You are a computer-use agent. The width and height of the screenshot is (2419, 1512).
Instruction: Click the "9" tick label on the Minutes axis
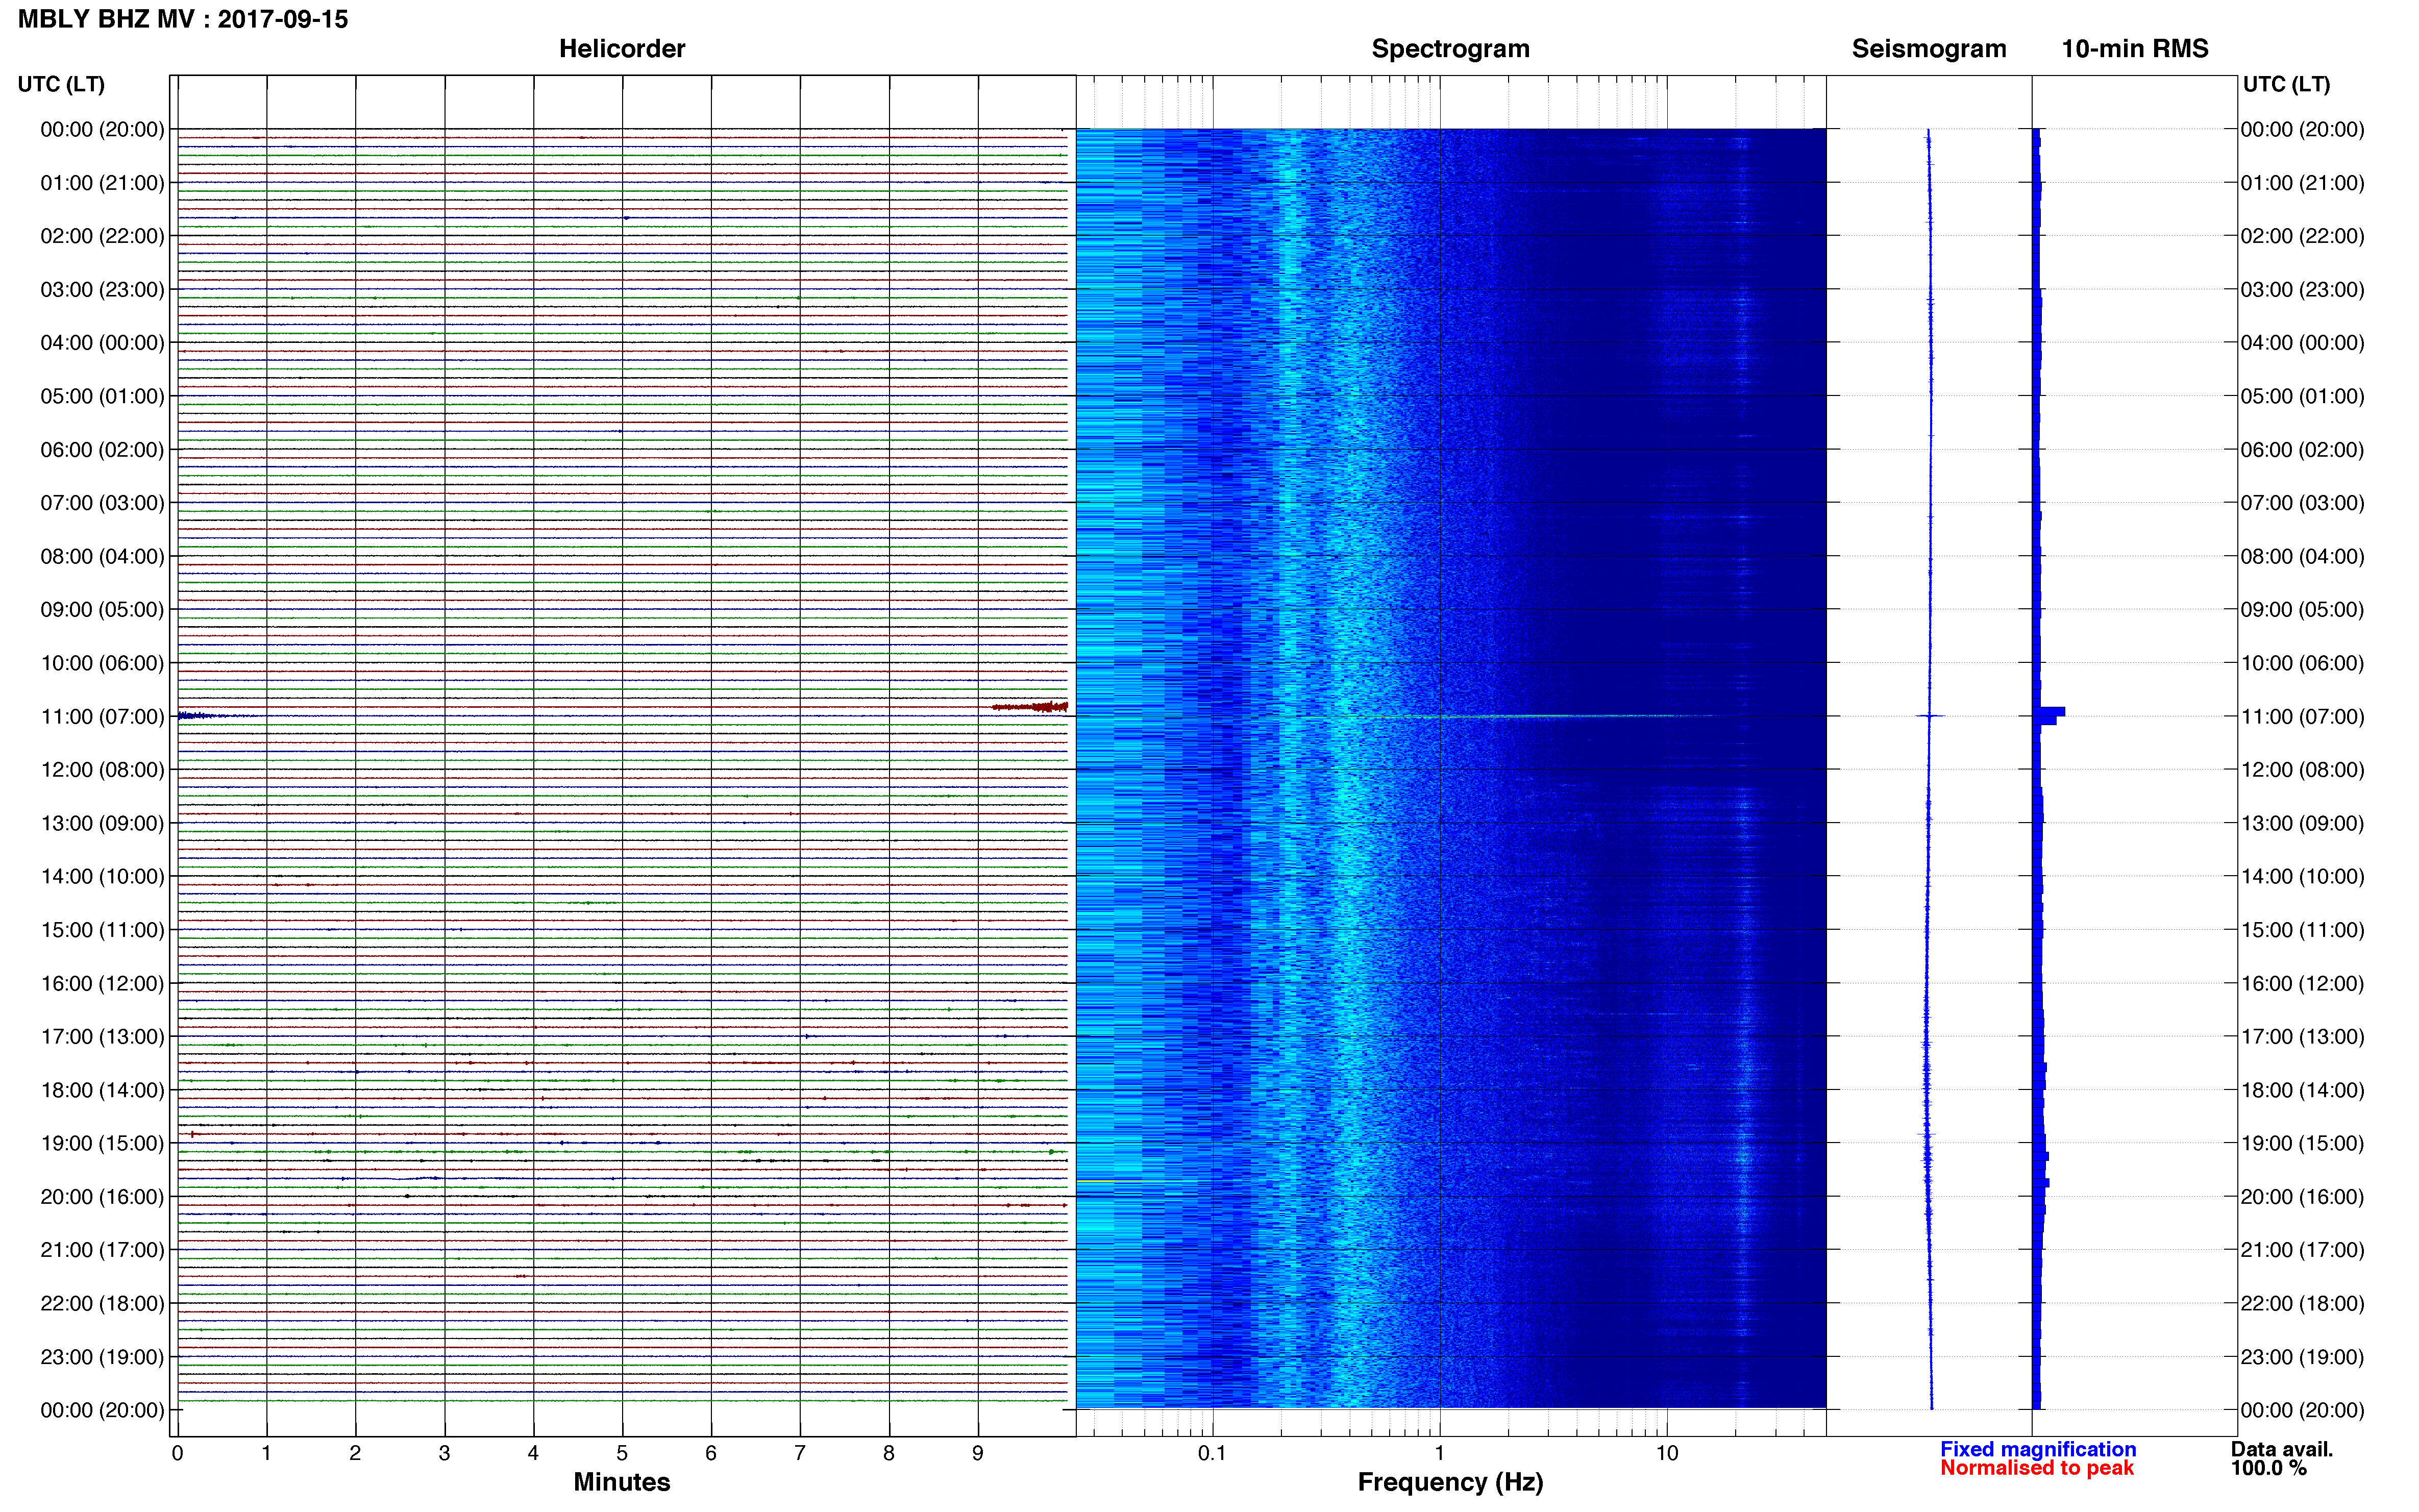(978, 1453)
